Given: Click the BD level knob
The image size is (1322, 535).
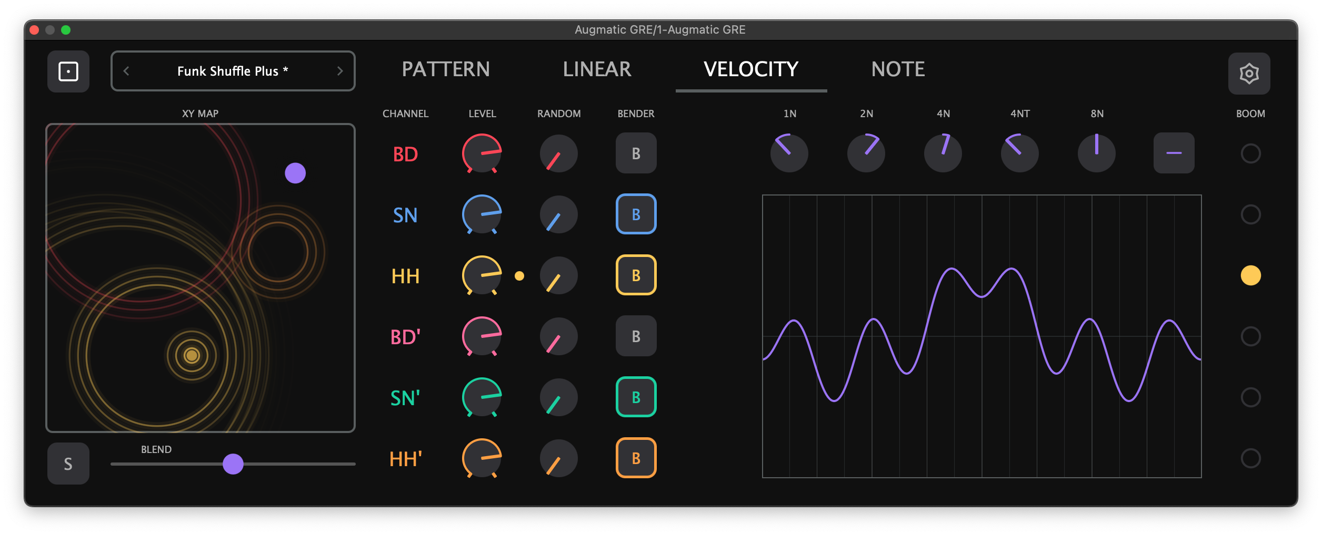Looking at the screenshot, I should (x=482, y=153).
